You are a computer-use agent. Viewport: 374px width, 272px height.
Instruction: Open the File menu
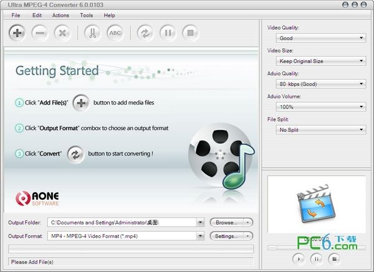coord(16,15)
